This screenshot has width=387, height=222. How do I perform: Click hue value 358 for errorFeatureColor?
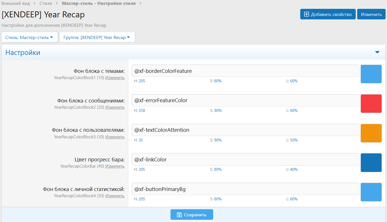pyautogui.click(x=142, y=110)
